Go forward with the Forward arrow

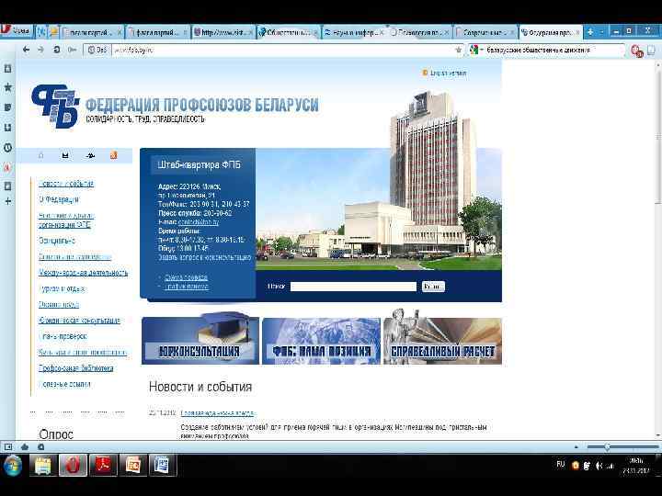(x=41, y=50)
